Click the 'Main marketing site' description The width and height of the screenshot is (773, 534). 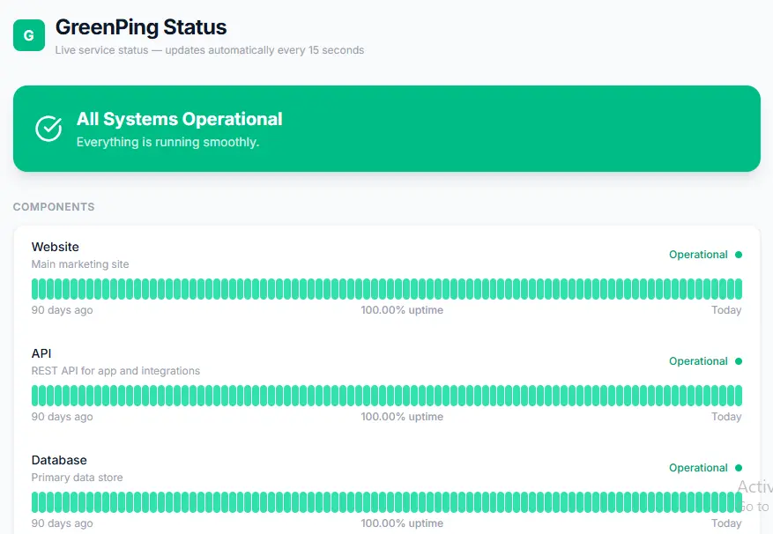(x=80, y=264)
